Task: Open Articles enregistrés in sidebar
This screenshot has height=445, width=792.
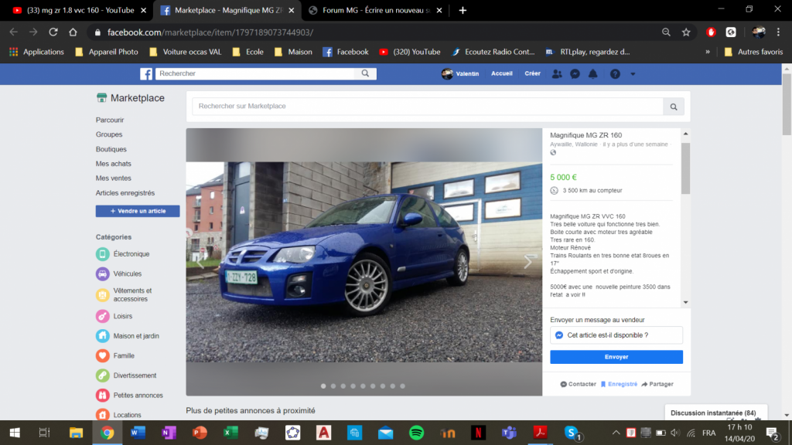Action: coord(125,192)
